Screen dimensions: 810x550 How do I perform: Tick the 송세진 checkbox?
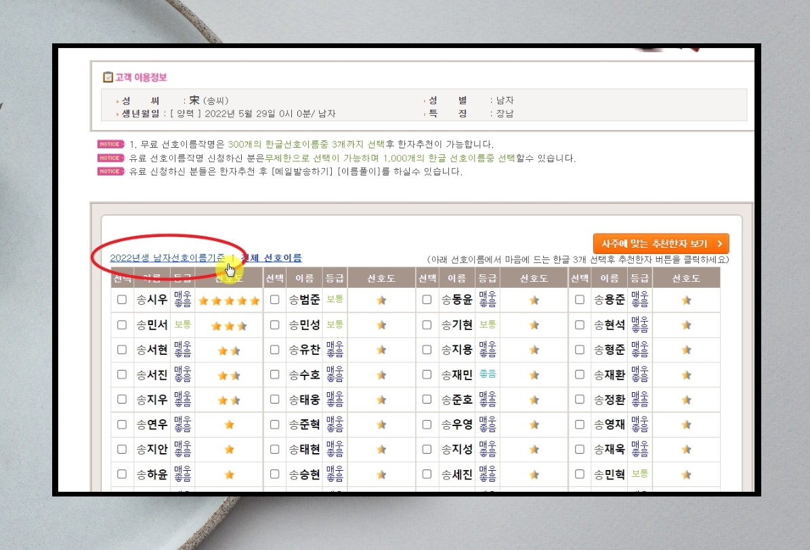(x=427, y=474)
